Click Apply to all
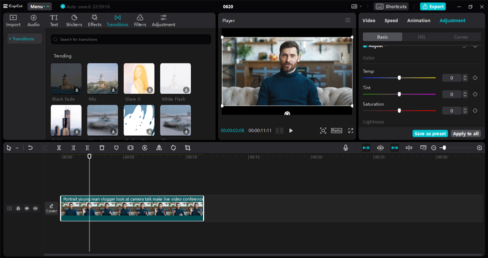Screen dimensions: 488x258 pos(465,133)
